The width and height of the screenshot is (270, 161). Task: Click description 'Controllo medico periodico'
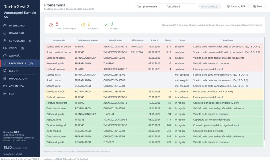(x=208, y=131)
